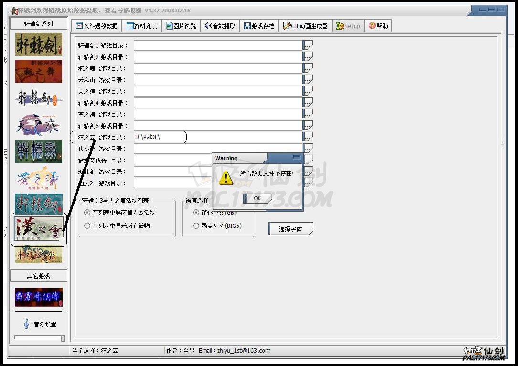518x366 pixels.
Task: Click the music note 音乐设置 icon
Action: point(26,324)
